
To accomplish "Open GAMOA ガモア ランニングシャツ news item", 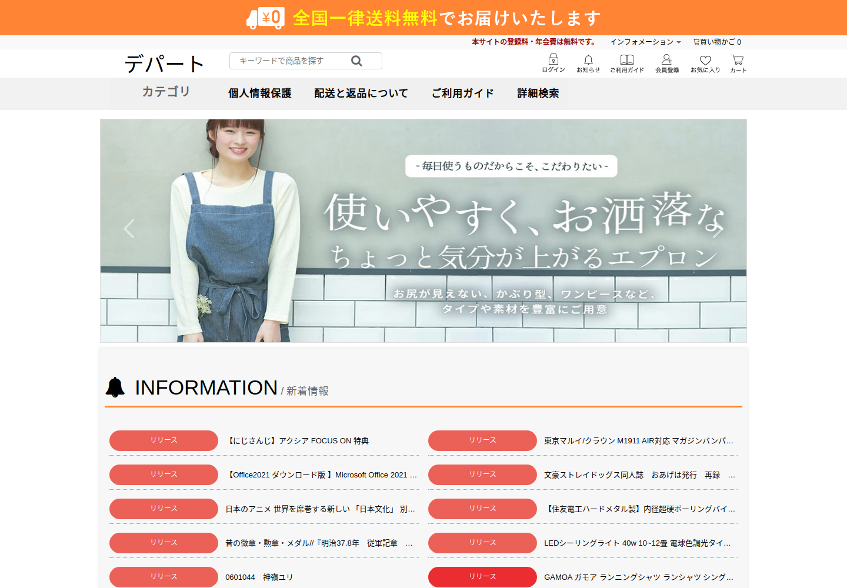I will click(639, 577).
